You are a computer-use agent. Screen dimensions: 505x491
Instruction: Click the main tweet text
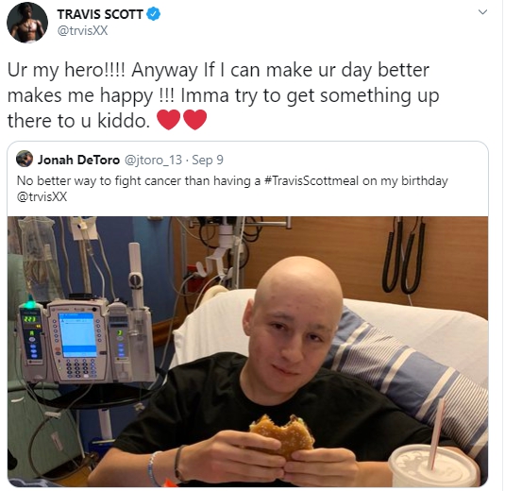pos(223,95)
